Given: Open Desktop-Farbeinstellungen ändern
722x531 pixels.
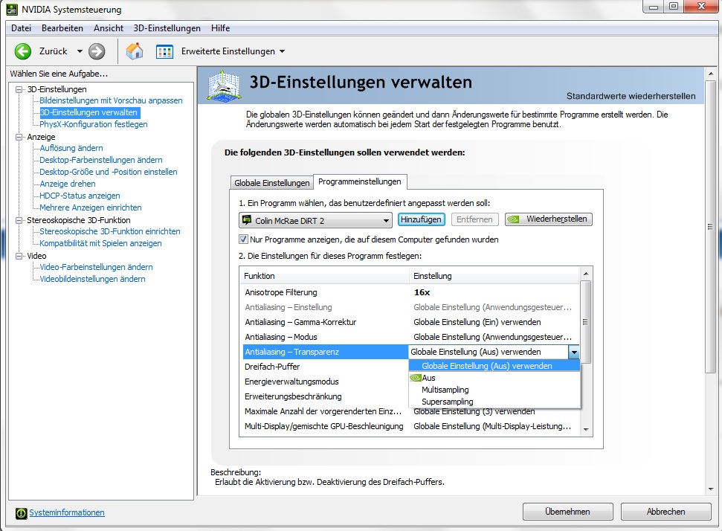Looking at the screenshot, I should [101, 160].
